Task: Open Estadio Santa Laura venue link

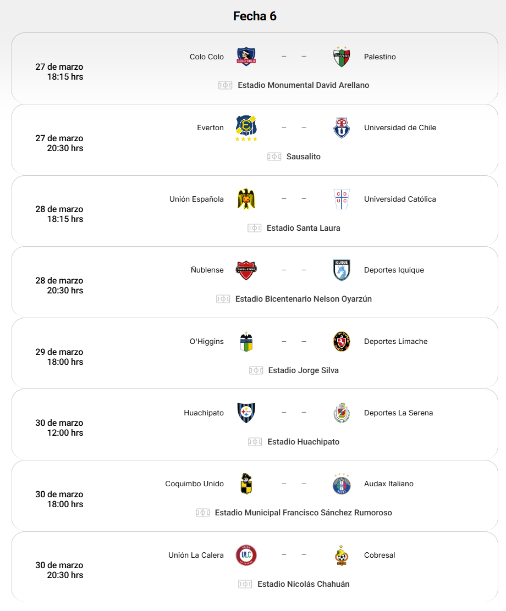Action: click(x=303, y=228)
